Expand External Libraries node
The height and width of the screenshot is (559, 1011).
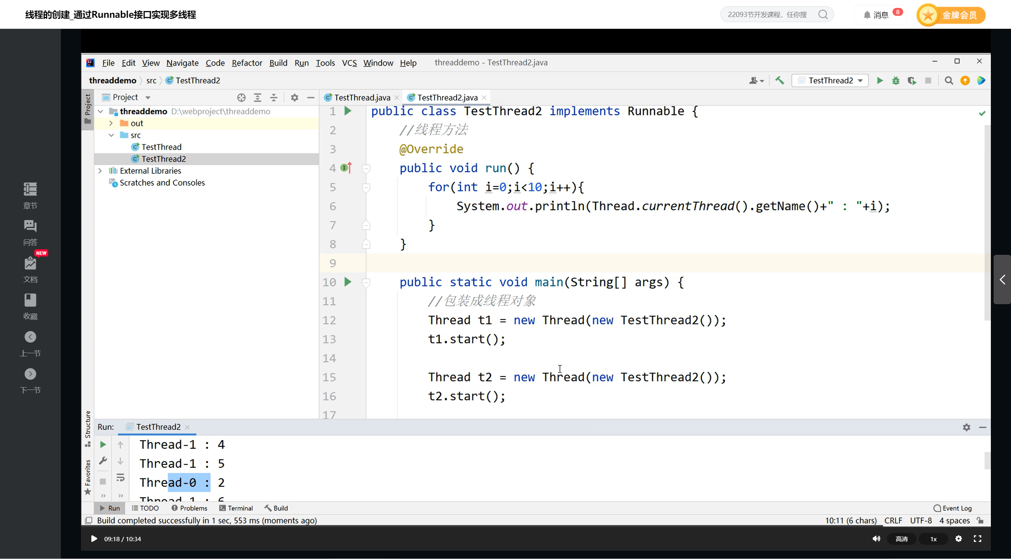100,171
